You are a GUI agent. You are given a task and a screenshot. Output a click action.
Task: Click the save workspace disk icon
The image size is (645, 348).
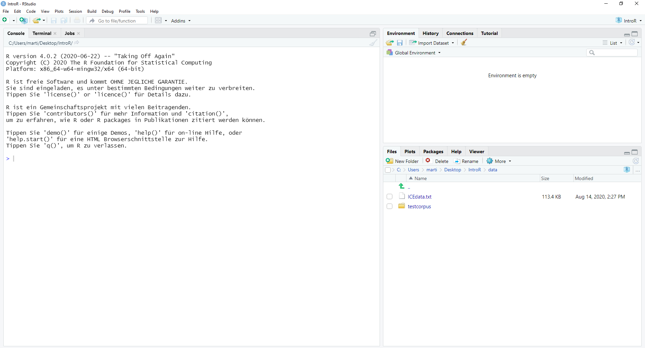tap(400, 43)
